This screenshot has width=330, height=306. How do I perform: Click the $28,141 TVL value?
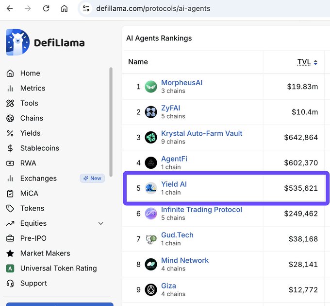click(x=303, y=264)
